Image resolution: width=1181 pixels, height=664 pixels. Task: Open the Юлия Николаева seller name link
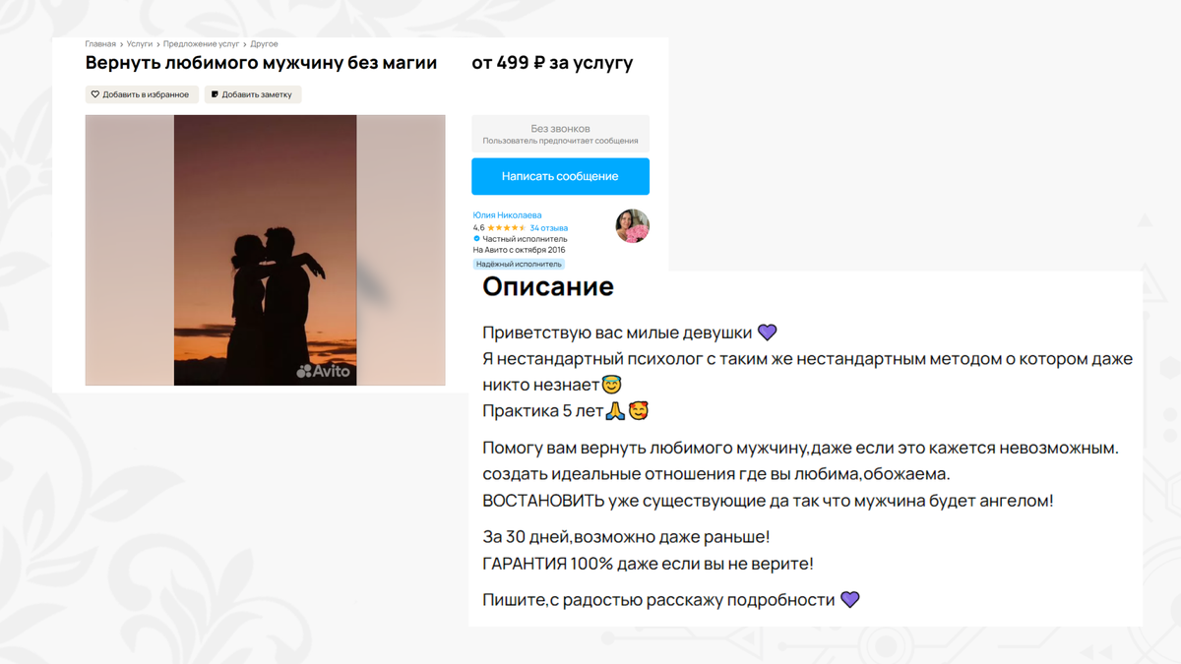point(507,215)
